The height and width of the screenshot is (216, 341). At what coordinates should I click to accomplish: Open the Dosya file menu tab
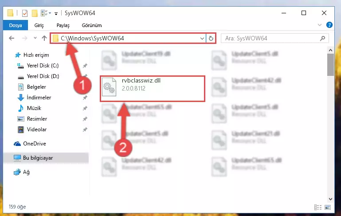16,25
